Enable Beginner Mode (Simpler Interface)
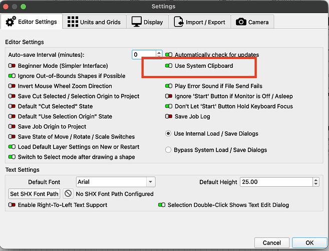The height and width of the screenshot is (251, 329). (12, 66)
